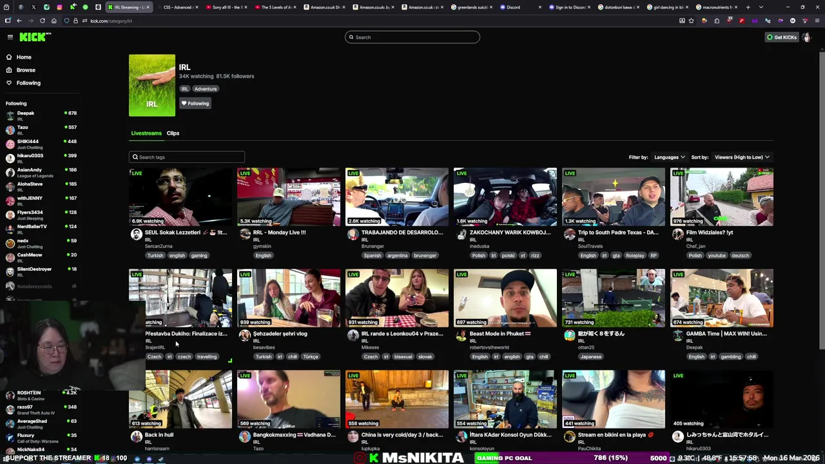The width and height of the screenshot is (825, 464).
Task: Select the Japanese tag under ottan25 stream
Action: (x=590, y=357)
